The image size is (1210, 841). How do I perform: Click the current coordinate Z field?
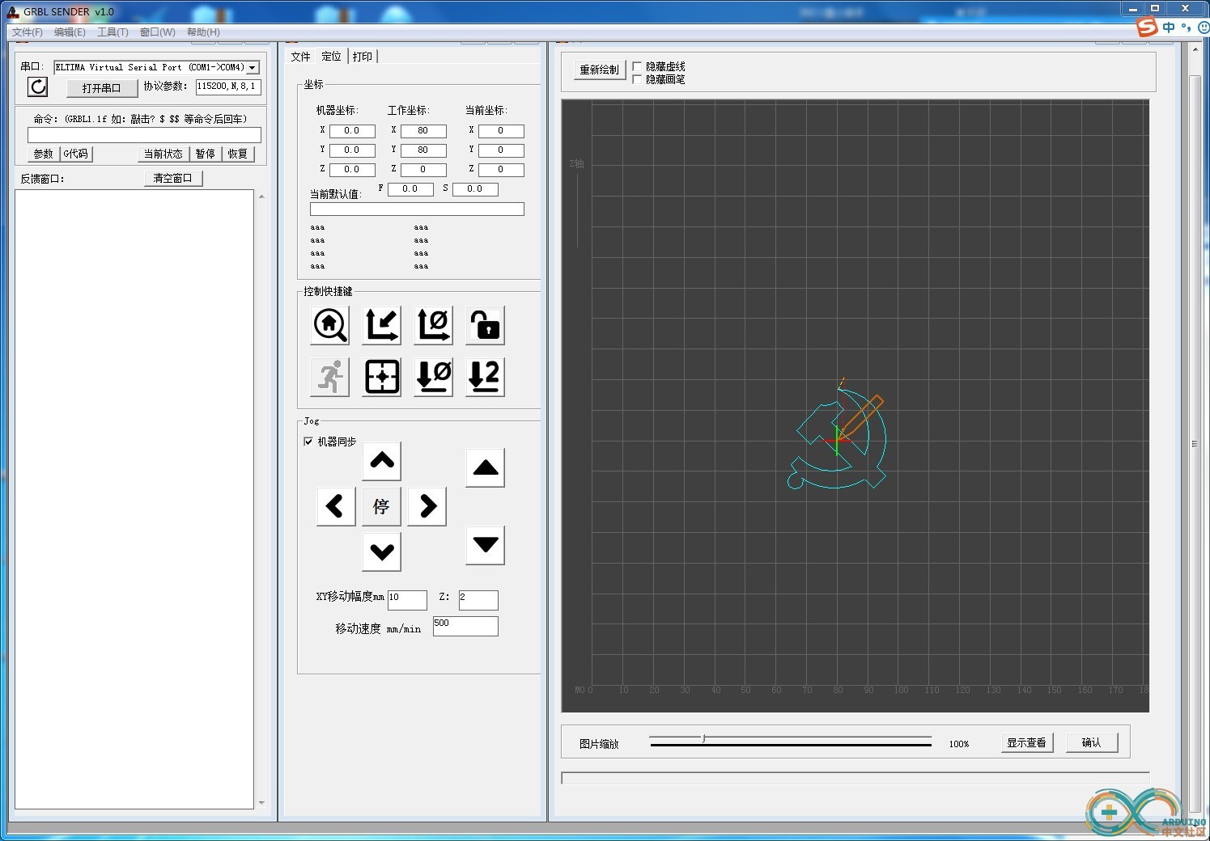pyautogui.click(x=501, y=170)
